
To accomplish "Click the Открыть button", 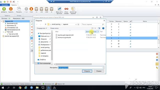I will tap(87, 71).
